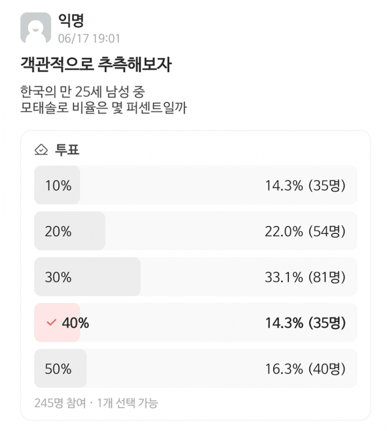
Task: Click the 33.1% (81명) result
Action: tap(305, 277)
